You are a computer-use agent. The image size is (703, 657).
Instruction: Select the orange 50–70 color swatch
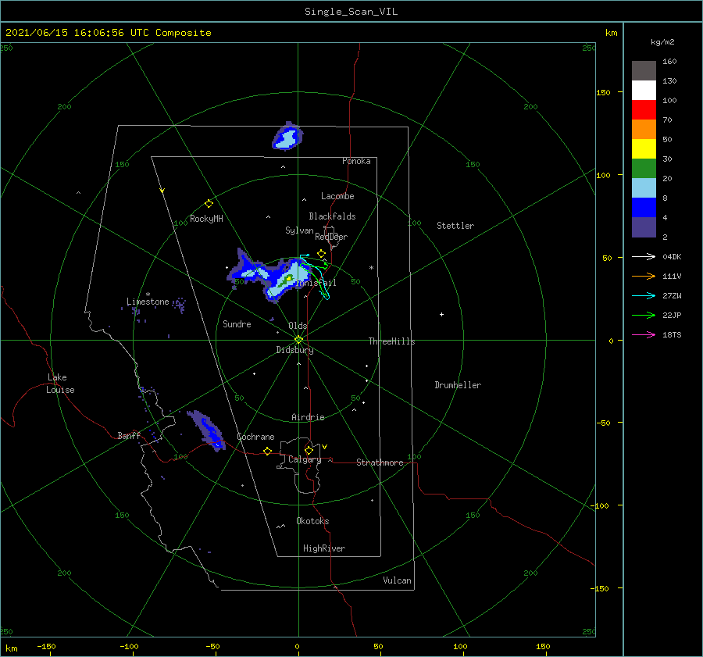644,129
